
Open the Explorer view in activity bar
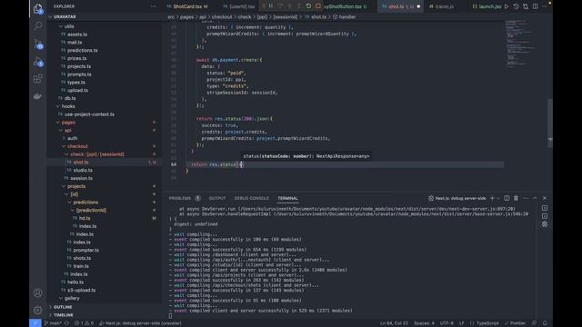pyautogui.click(x=38, y=8)
